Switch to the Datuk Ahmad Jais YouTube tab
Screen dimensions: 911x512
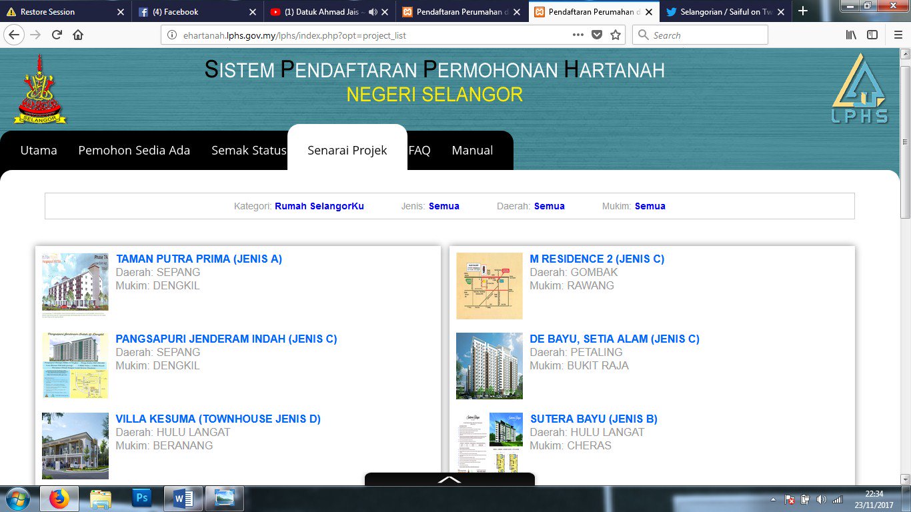click(329, 12)
